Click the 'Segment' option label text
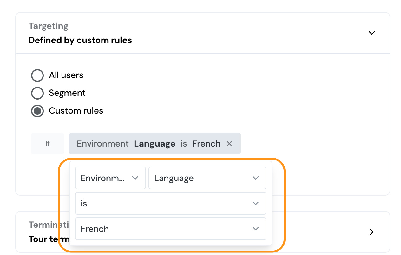The height and width of the screenshot is (255, 401). pyautogui.click(x=67, y=93)
